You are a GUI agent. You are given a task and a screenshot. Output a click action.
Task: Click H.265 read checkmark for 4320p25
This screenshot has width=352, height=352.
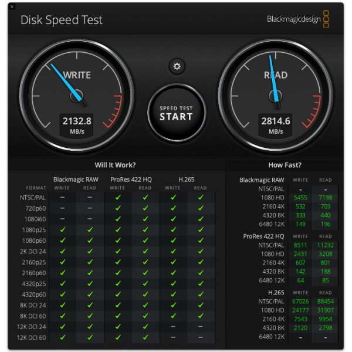click(x=201, y=283)
